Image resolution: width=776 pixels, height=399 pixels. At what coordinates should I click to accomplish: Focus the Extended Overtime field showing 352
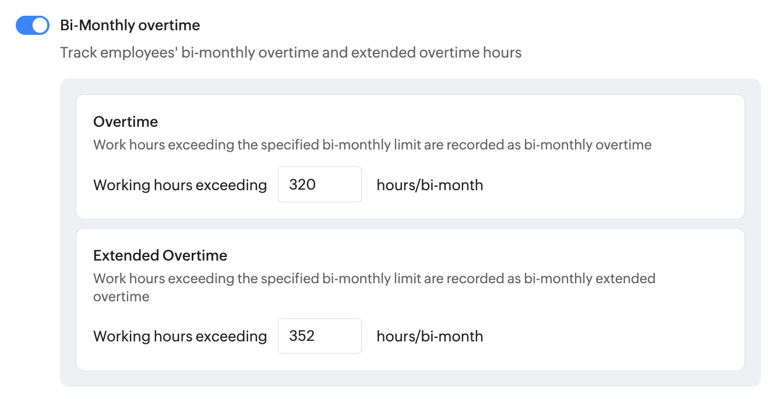tap(319, 336)
